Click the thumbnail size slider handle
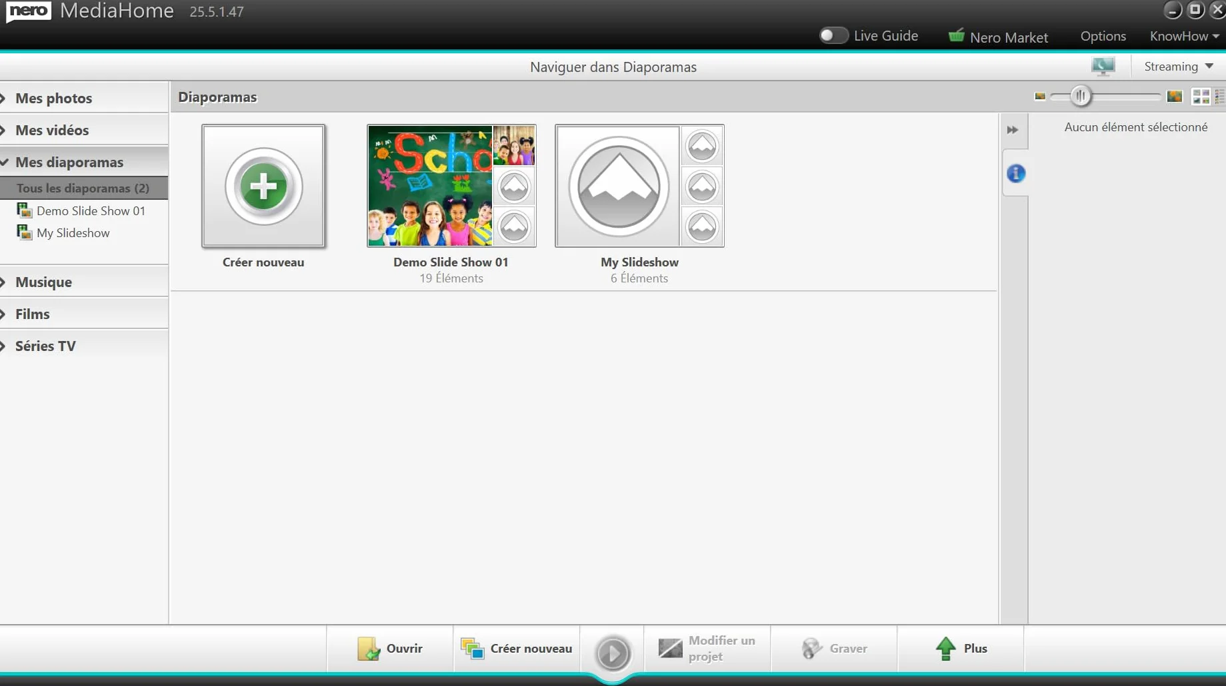1226x686 pixels. click(1080, 97)
